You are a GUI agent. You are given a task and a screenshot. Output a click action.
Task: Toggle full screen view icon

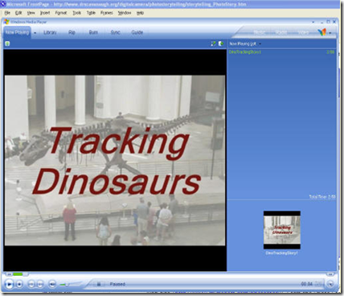(213, 43)
